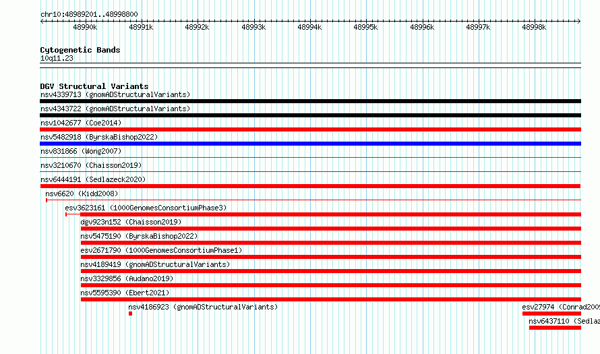
Task: Click the nsv6444191 (Sedlazeck2020) label
Action: [x=93, y=179]
